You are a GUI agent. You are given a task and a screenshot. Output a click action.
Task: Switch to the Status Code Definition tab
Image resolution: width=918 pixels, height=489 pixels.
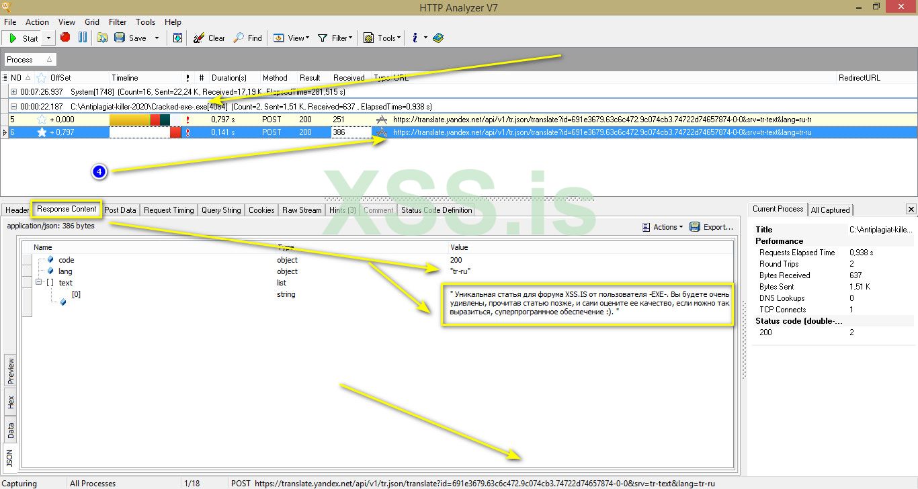[x=437, y=210]
